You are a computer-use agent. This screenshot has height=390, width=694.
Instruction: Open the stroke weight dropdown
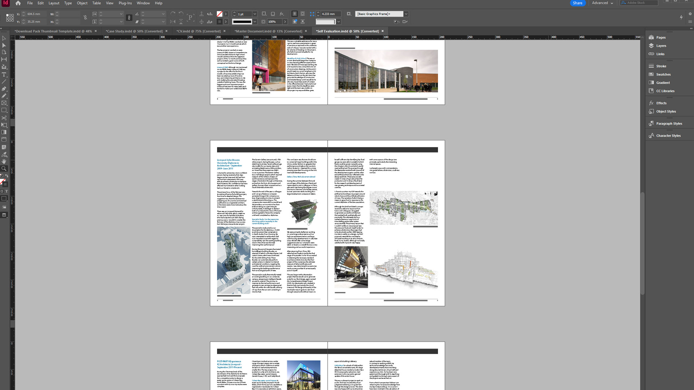coord(255,14)
